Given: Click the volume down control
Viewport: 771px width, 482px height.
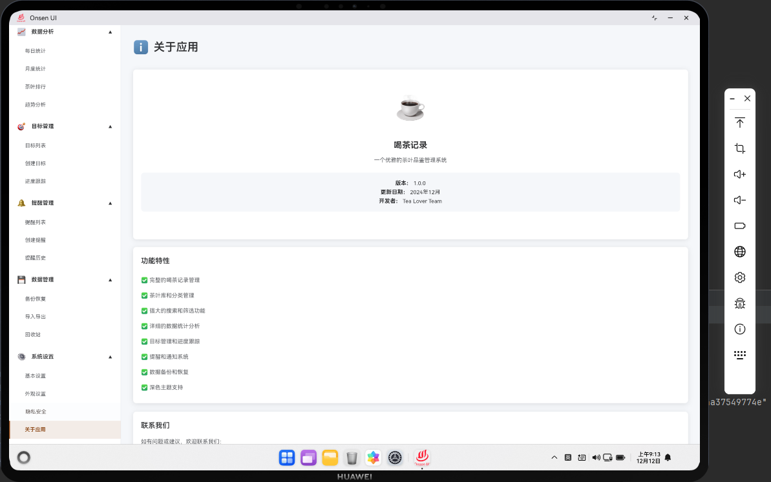Looking at the screenshot, I should (739, 200).
